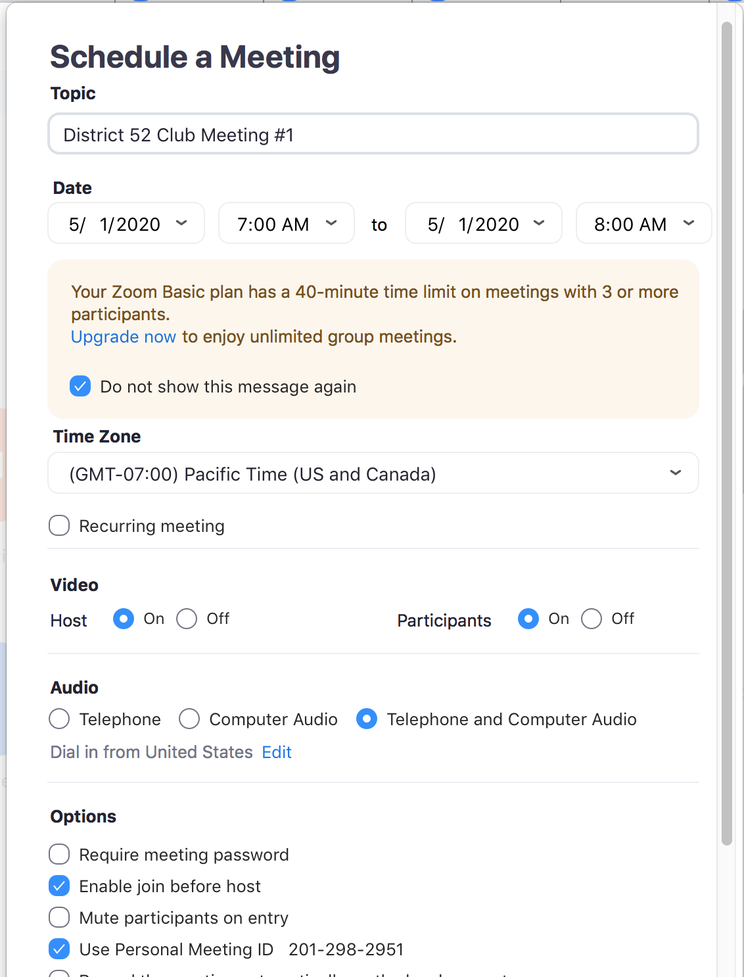Uncheck Enable join before host

point(60,886)
